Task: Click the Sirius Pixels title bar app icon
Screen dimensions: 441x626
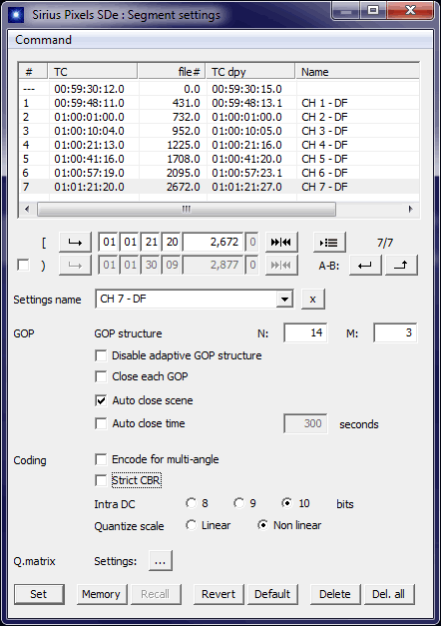Action: (x=16, y=15)
